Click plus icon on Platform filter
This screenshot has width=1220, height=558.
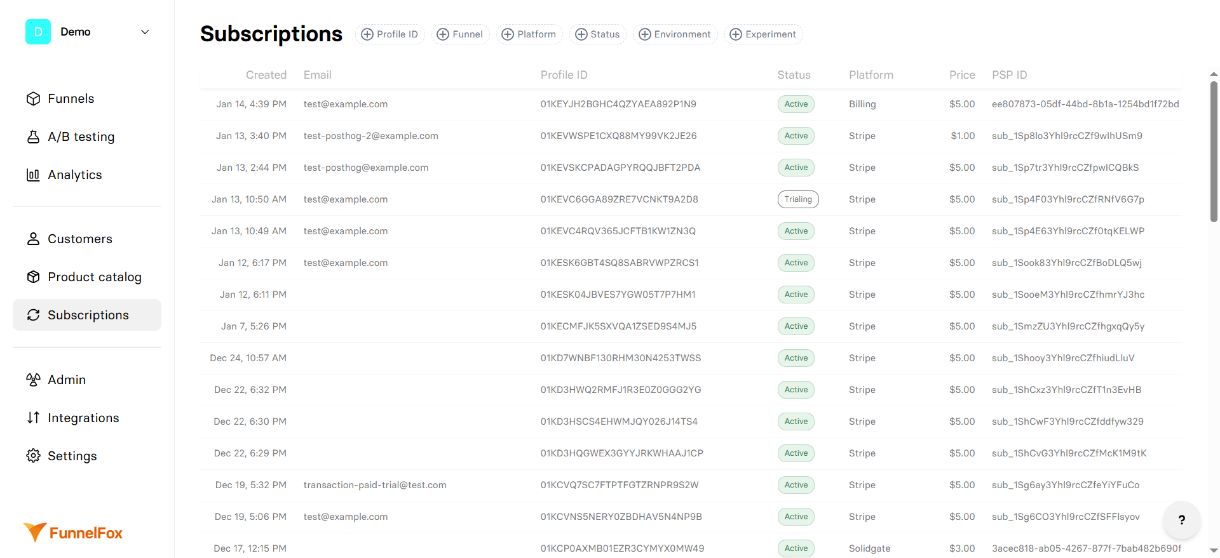(508, 34)
